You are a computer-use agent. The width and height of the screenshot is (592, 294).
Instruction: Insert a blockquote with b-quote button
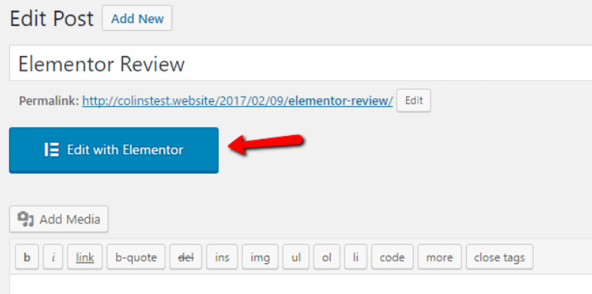coord(136,257)
